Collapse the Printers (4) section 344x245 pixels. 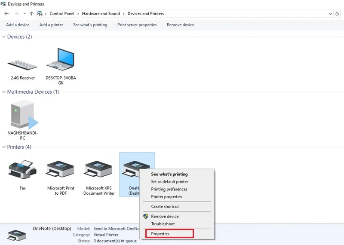coord(4,147)
